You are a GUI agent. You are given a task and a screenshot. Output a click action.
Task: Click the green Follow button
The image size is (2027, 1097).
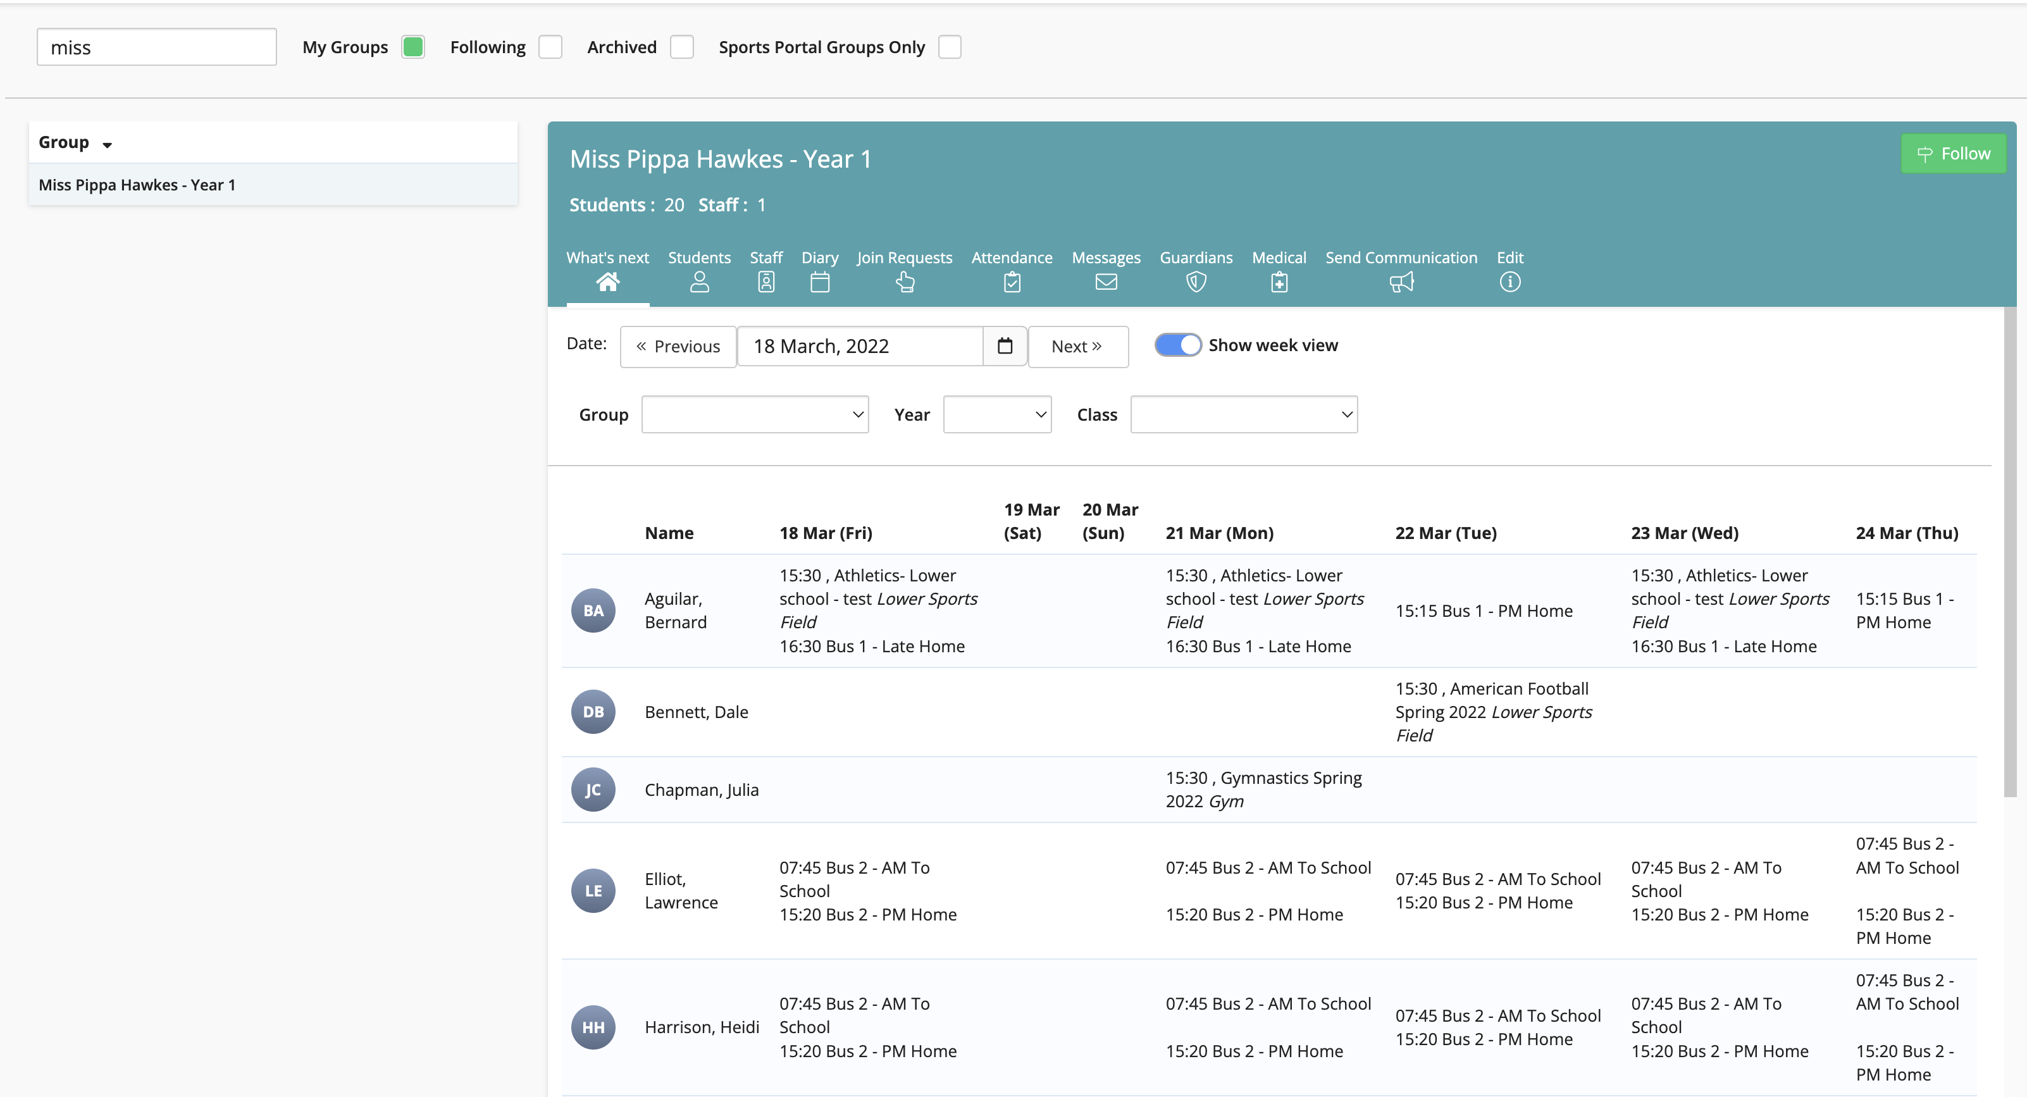(1953, 154)
